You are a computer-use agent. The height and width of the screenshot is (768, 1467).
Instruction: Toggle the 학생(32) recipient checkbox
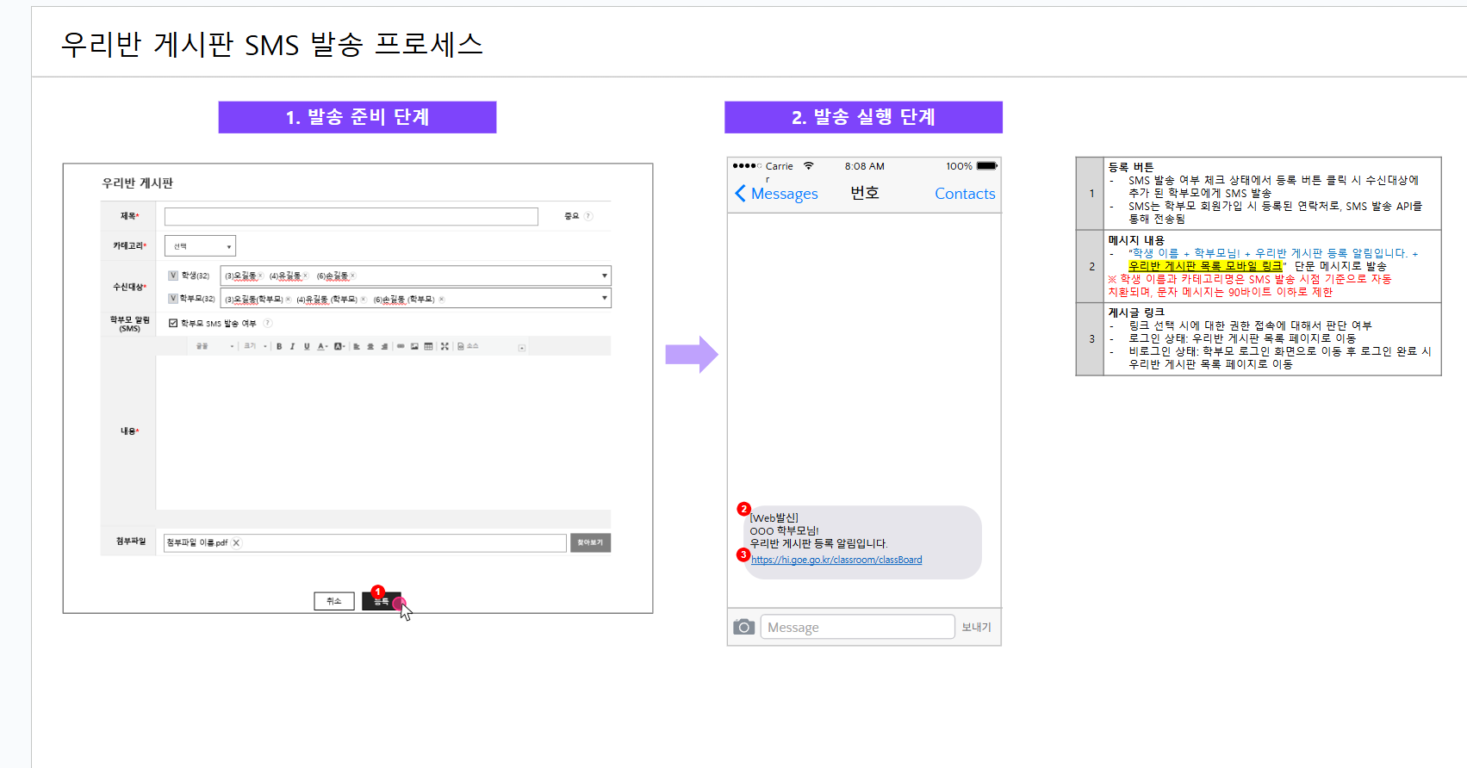click(x=173, y=276)
